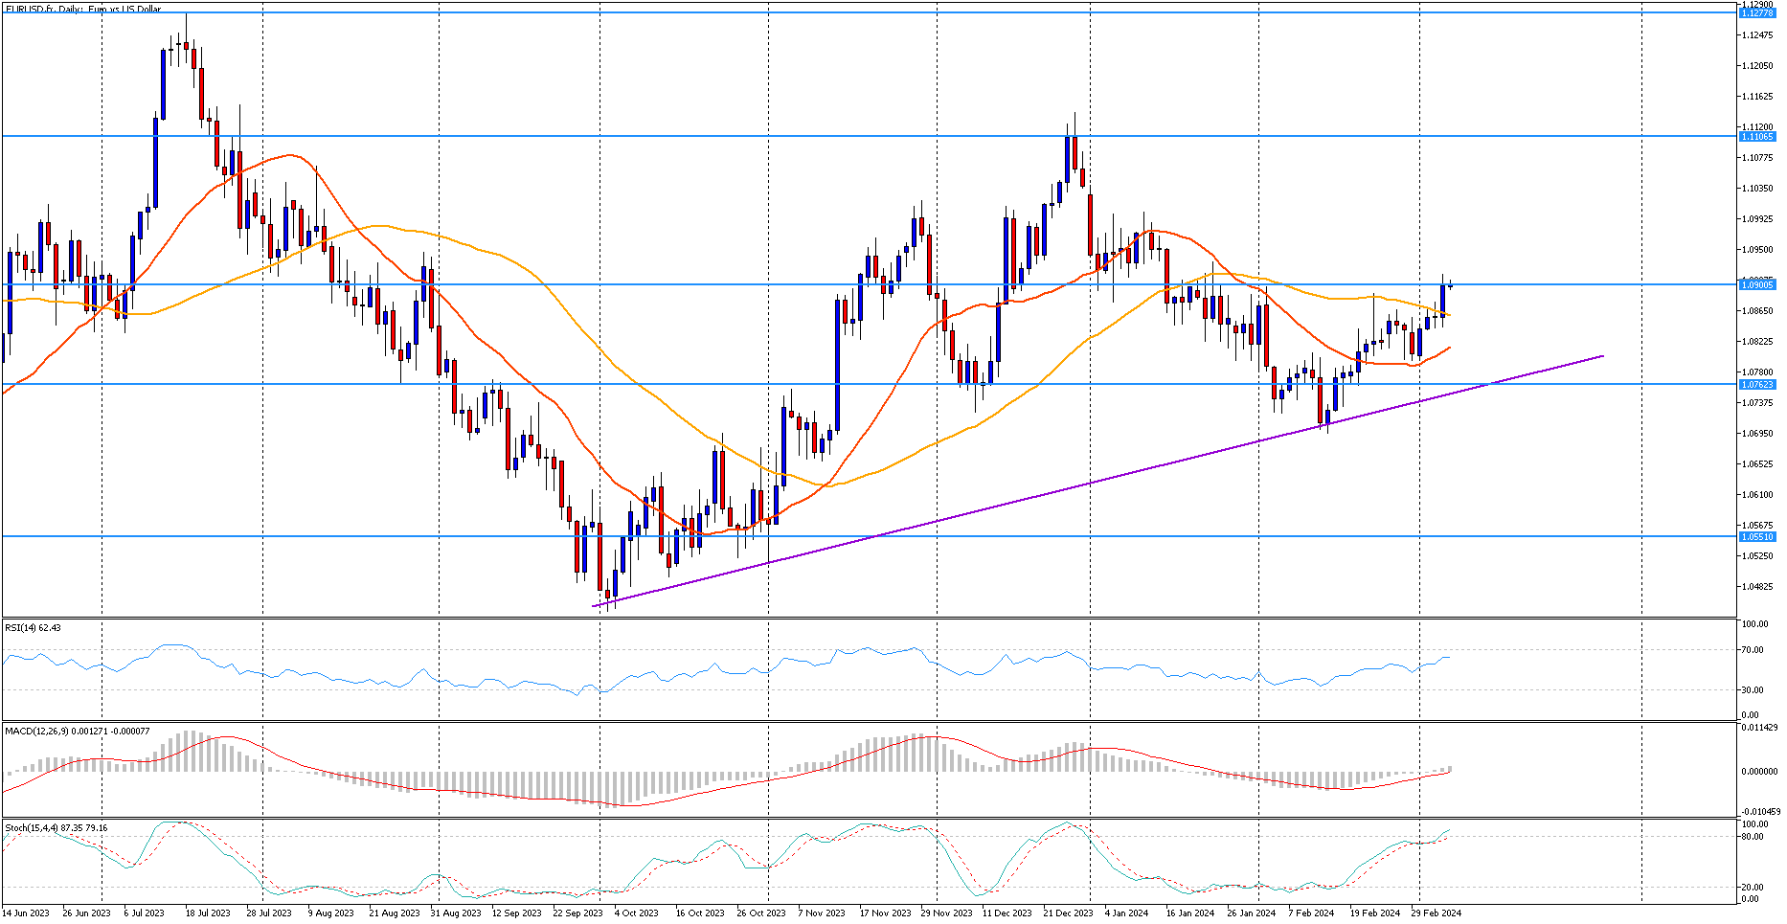Click the 21 Dec 2023 date label

point(1068,913)
